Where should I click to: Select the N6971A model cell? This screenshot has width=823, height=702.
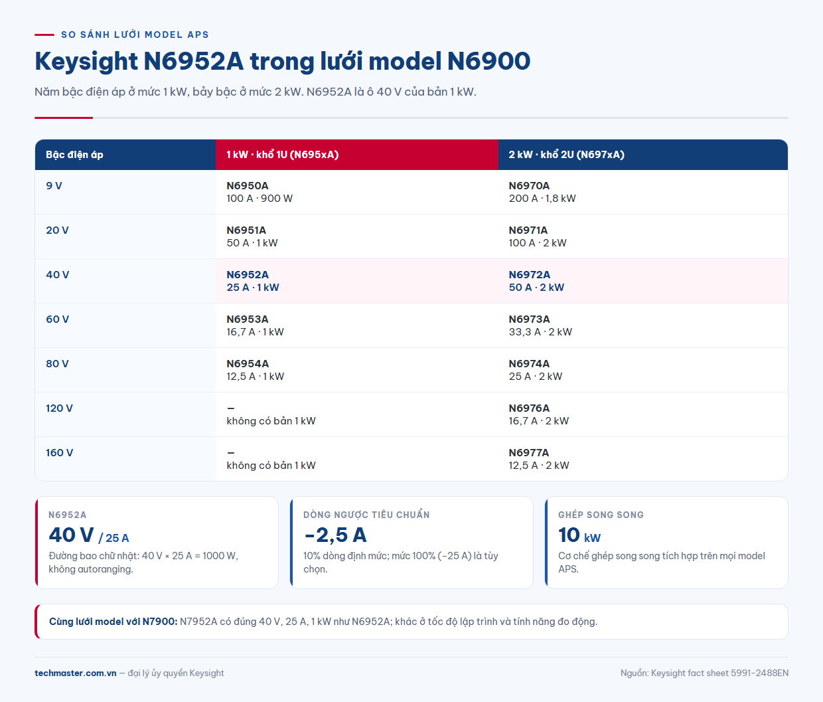click(643, 236)
